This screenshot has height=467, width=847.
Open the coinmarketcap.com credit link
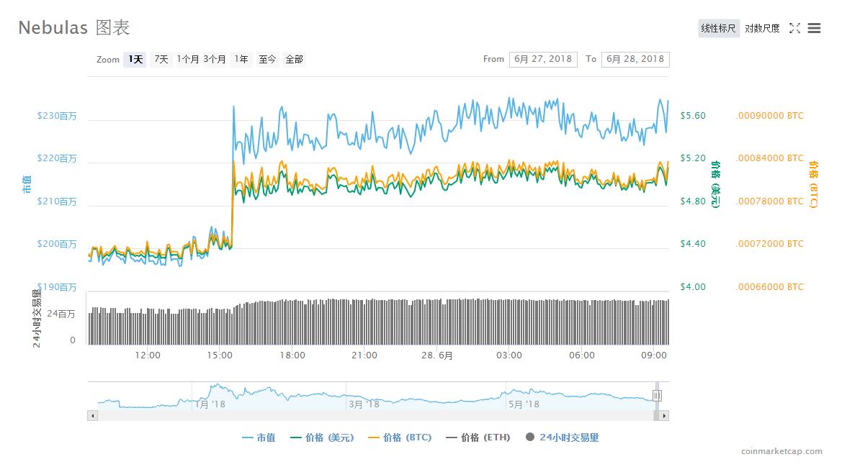coord(781,451)
